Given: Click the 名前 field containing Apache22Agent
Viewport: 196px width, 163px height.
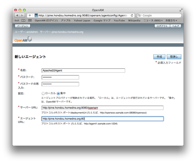Looking at the screenshot, I should [x=83, y=70].
